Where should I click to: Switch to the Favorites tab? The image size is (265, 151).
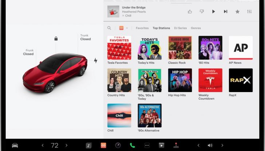[142, 28]
